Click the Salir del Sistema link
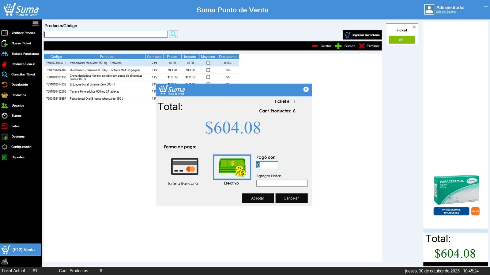The image size is (490, 275). (446, 12)
